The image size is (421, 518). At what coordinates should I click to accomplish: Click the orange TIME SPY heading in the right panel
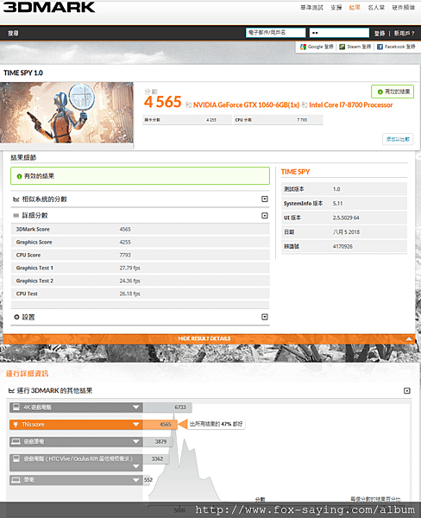tap(295, 172)
